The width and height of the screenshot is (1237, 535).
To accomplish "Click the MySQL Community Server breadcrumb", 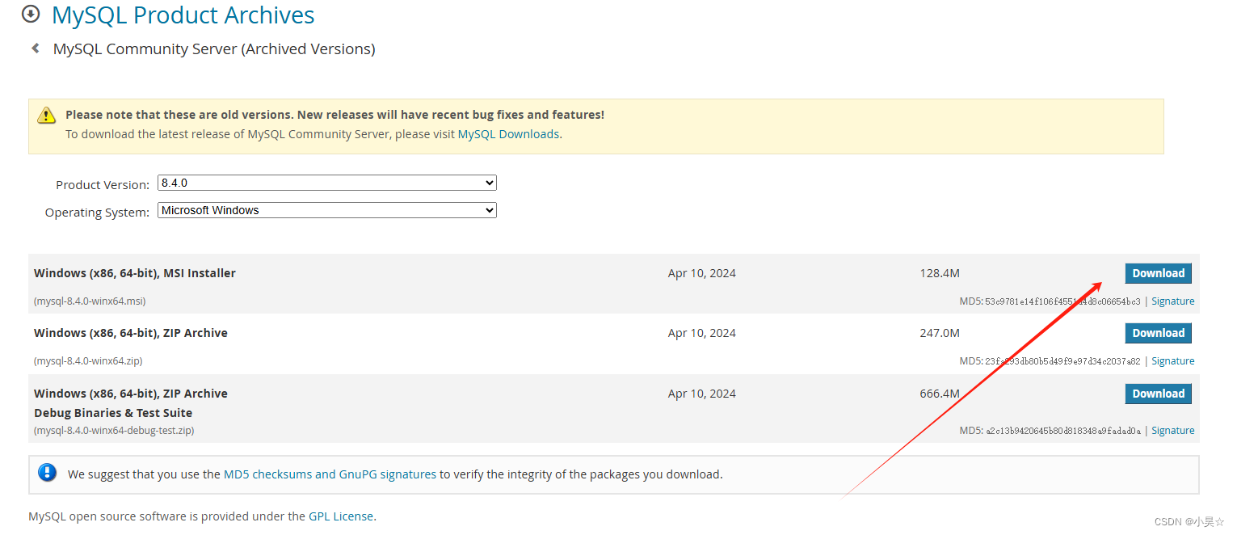I will [213, 48].
